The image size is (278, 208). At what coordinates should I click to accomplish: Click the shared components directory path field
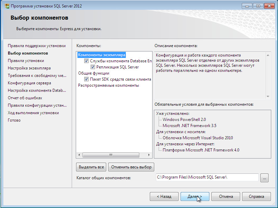207,177
